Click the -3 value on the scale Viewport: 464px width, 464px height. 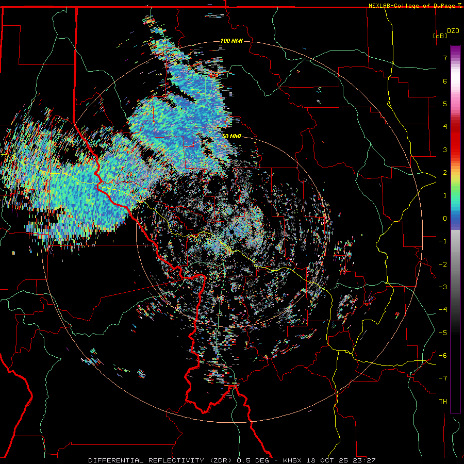(x=443, y=287)
